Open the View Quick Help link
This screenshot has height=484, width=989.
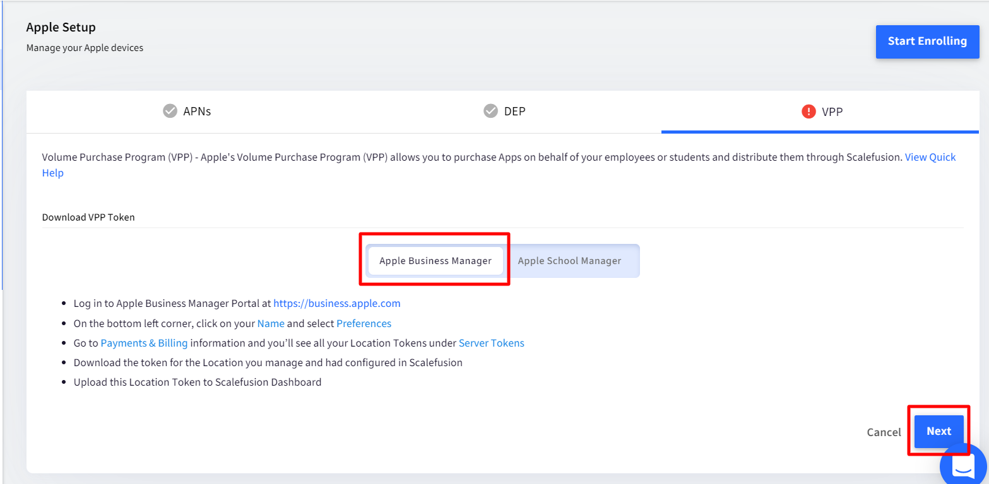(930, 157)
